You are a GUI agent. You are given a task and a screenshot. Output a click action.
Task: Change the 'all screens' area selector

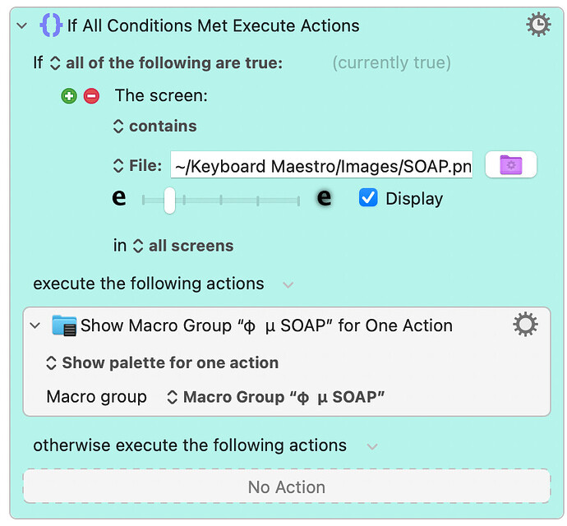[x=183, y=246]
